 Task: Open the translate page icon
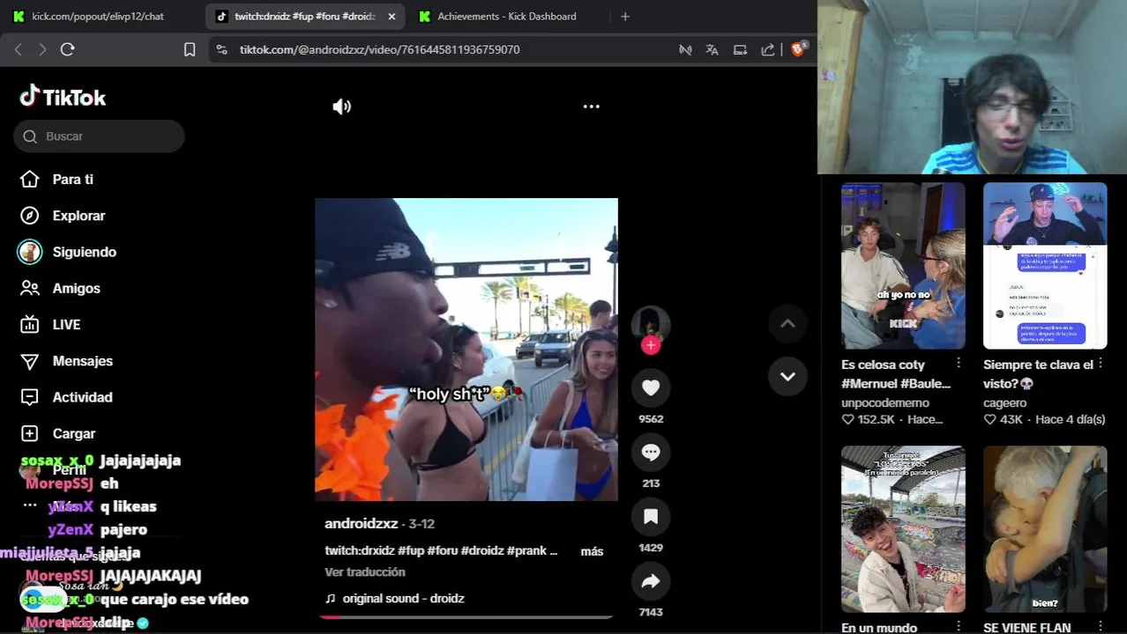pyautogui.click(x=713, y=49)
